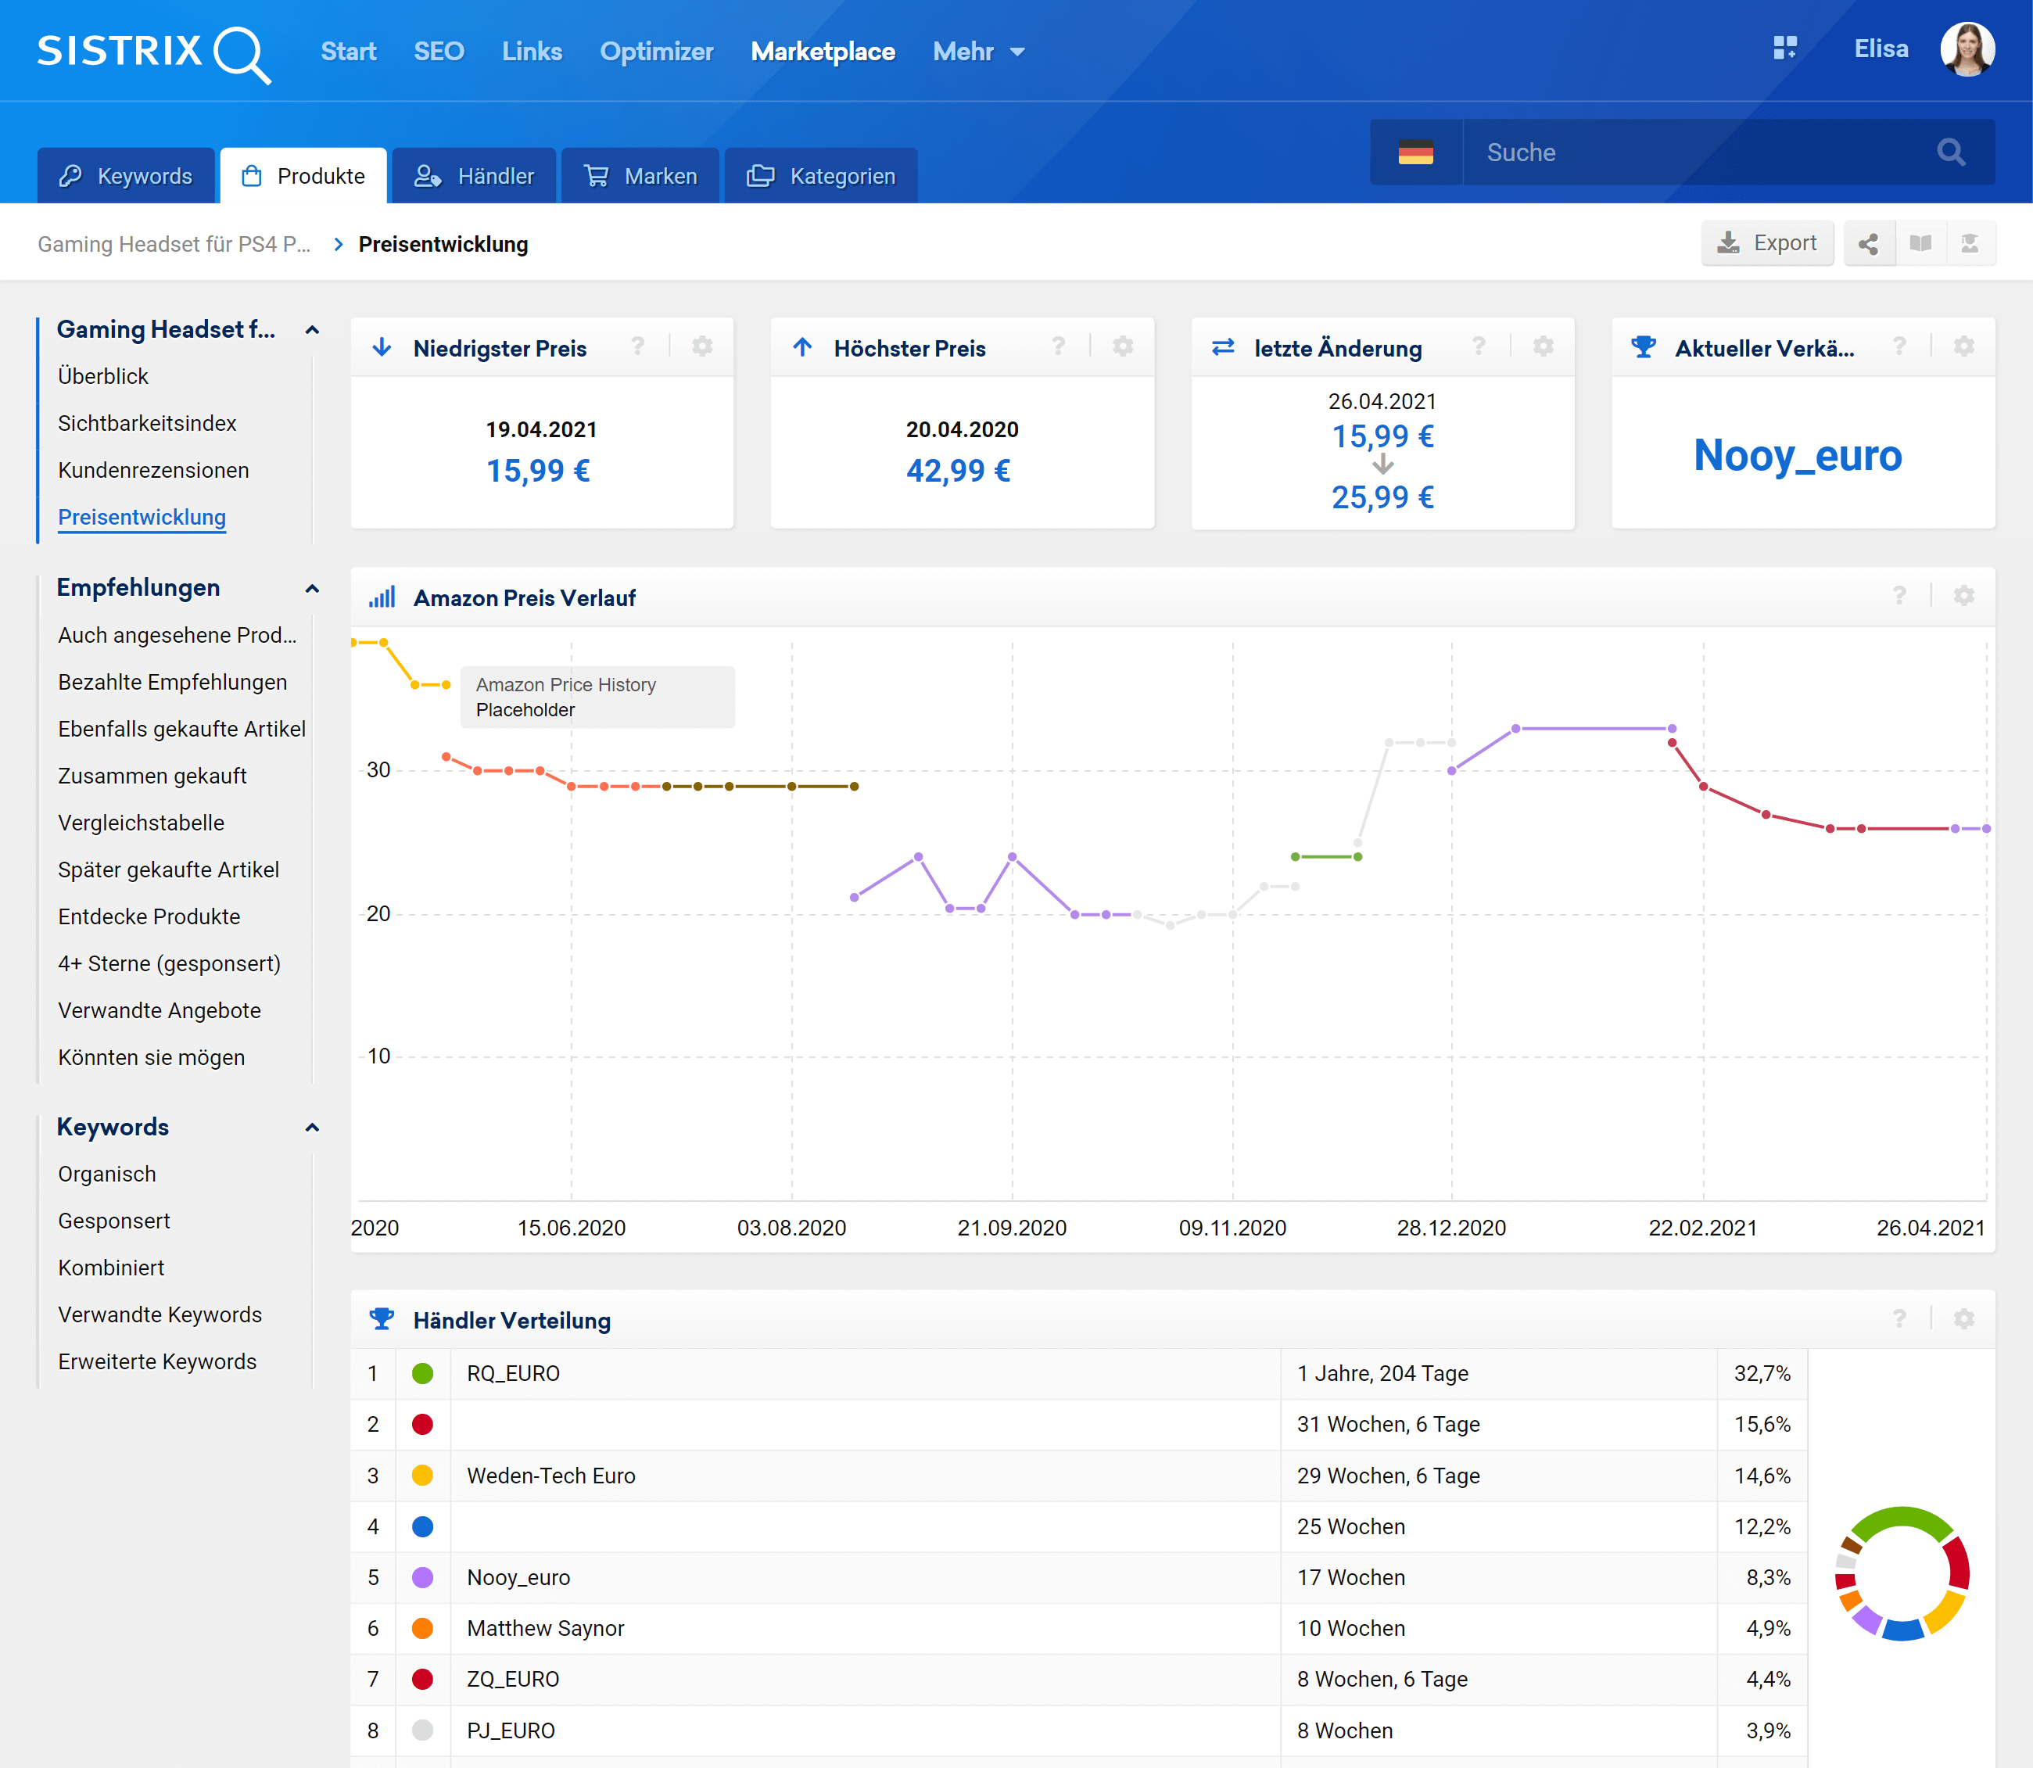Switch to the Händler tab
This screenshot has width=2033, height=1768.
(475, 176)
